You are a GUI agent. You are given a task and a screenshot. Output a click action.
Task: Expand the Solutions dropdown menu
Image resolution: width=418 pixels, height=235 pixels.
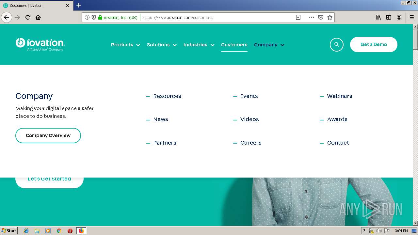pos(162,45)
